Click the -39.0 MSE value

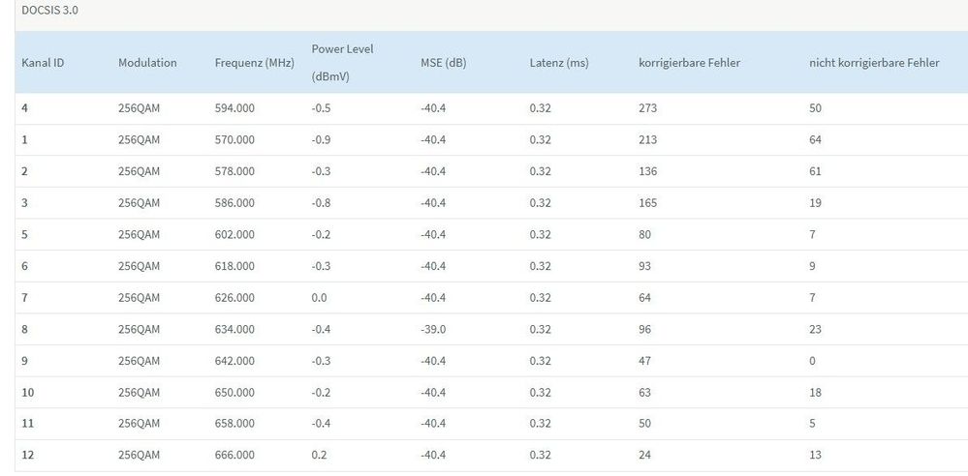pos(433,329)
